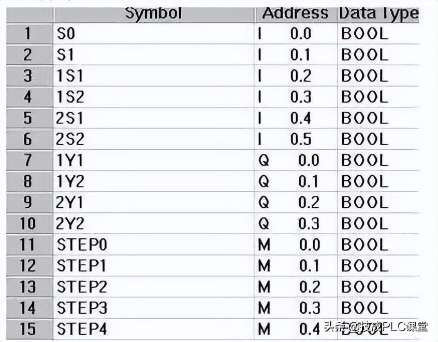438x342 pixels.
Task: Click the STEP0 symbol cell
Action: [x=153, y=245]
